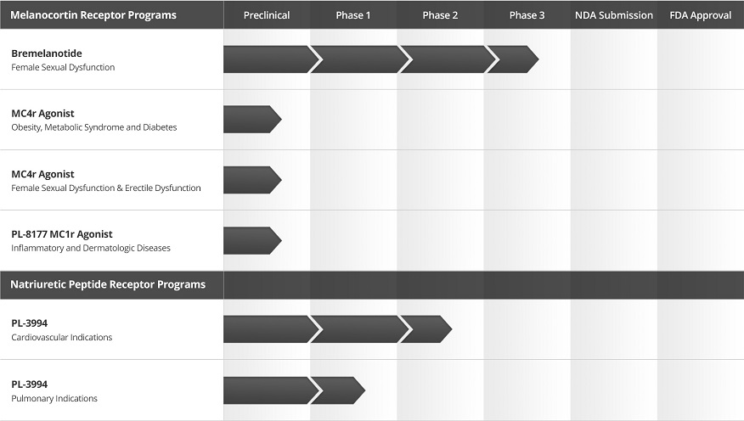This screenshot has height=421, width=744.
Task: Click the MC4r Agonist obesity preclinical arrow
Action: [x=251, y=120]
